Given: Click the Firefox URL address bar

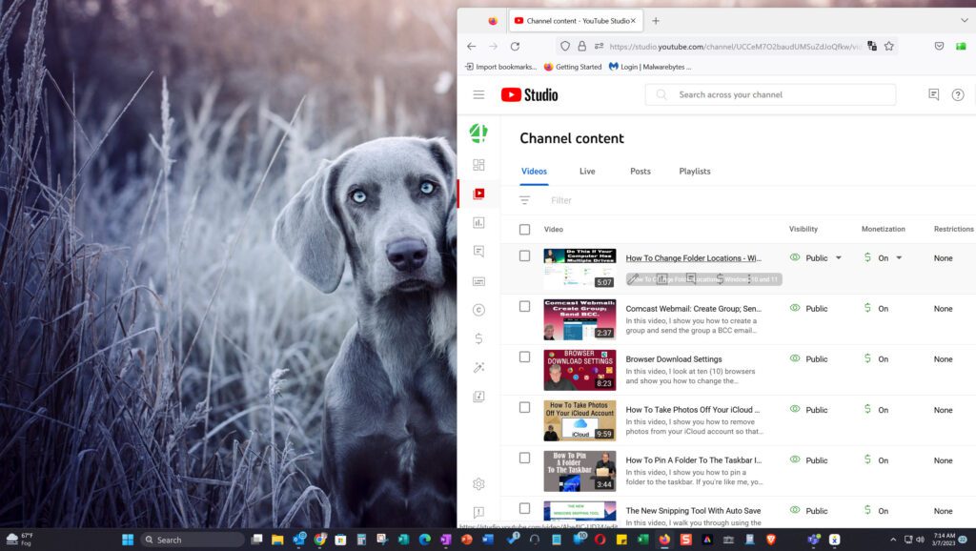Looking at the screenshot, I should (735, 46).
